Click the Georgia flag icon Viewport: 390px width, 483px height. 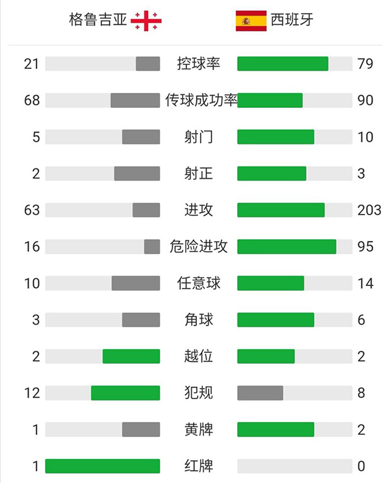[146, 20]
